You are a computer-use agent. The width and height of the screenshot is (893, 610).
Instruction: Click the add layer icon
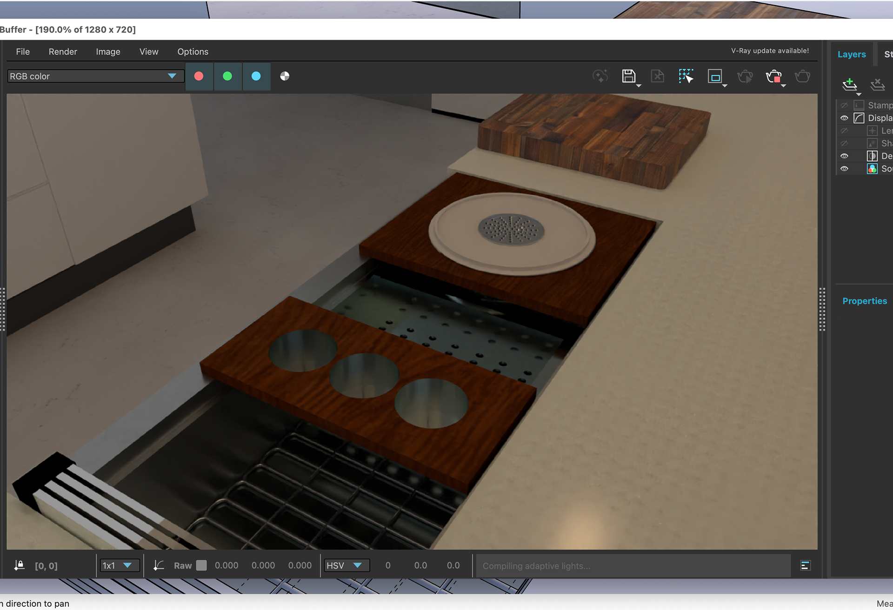point(850,84)
